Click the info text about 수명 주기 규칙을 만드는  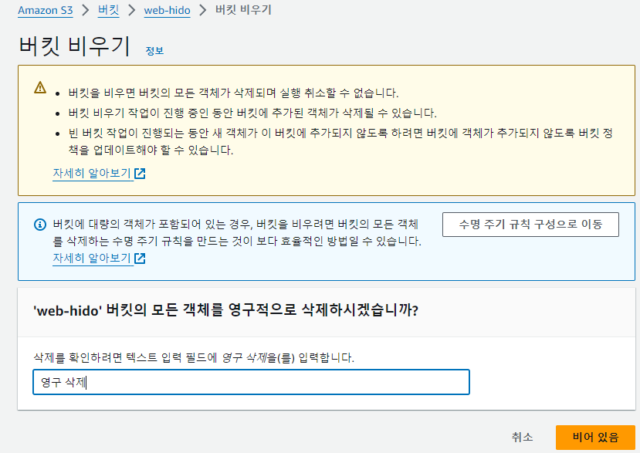(x=237, y=232)
